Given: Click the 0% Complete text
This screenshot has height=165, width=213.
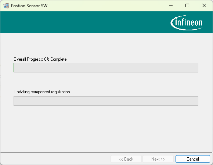Looking at the screenshot, I should coord(55,59).
